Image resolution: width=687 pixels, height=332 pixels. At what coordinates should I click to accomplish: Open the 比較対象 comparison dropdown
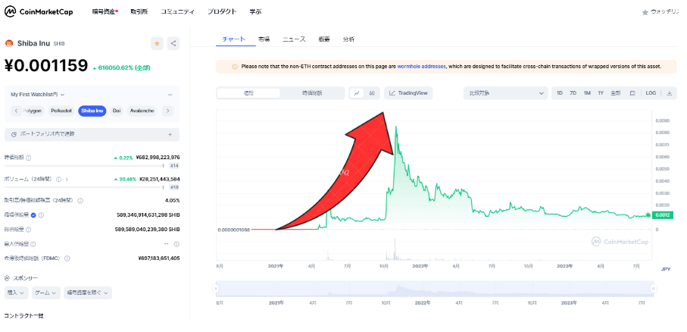[505, 93]
